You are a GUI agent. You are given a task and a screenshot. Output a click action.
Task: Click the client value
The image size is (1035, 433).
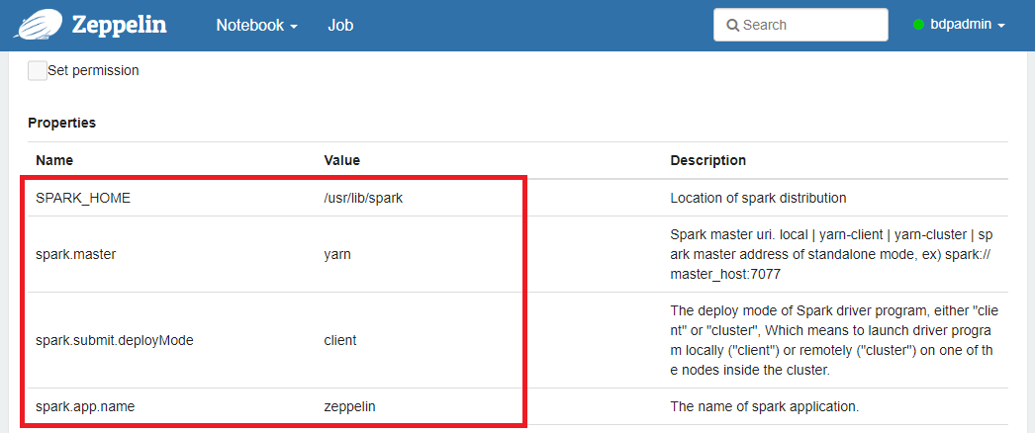[340, 341]
